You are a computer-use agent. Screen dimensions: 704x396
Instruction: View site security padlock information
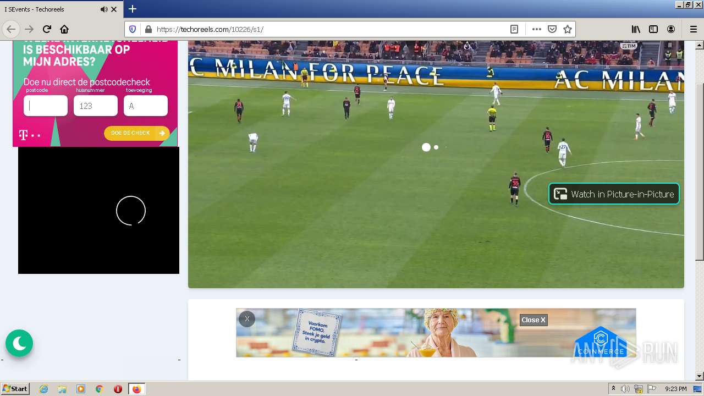pos(147,29)
